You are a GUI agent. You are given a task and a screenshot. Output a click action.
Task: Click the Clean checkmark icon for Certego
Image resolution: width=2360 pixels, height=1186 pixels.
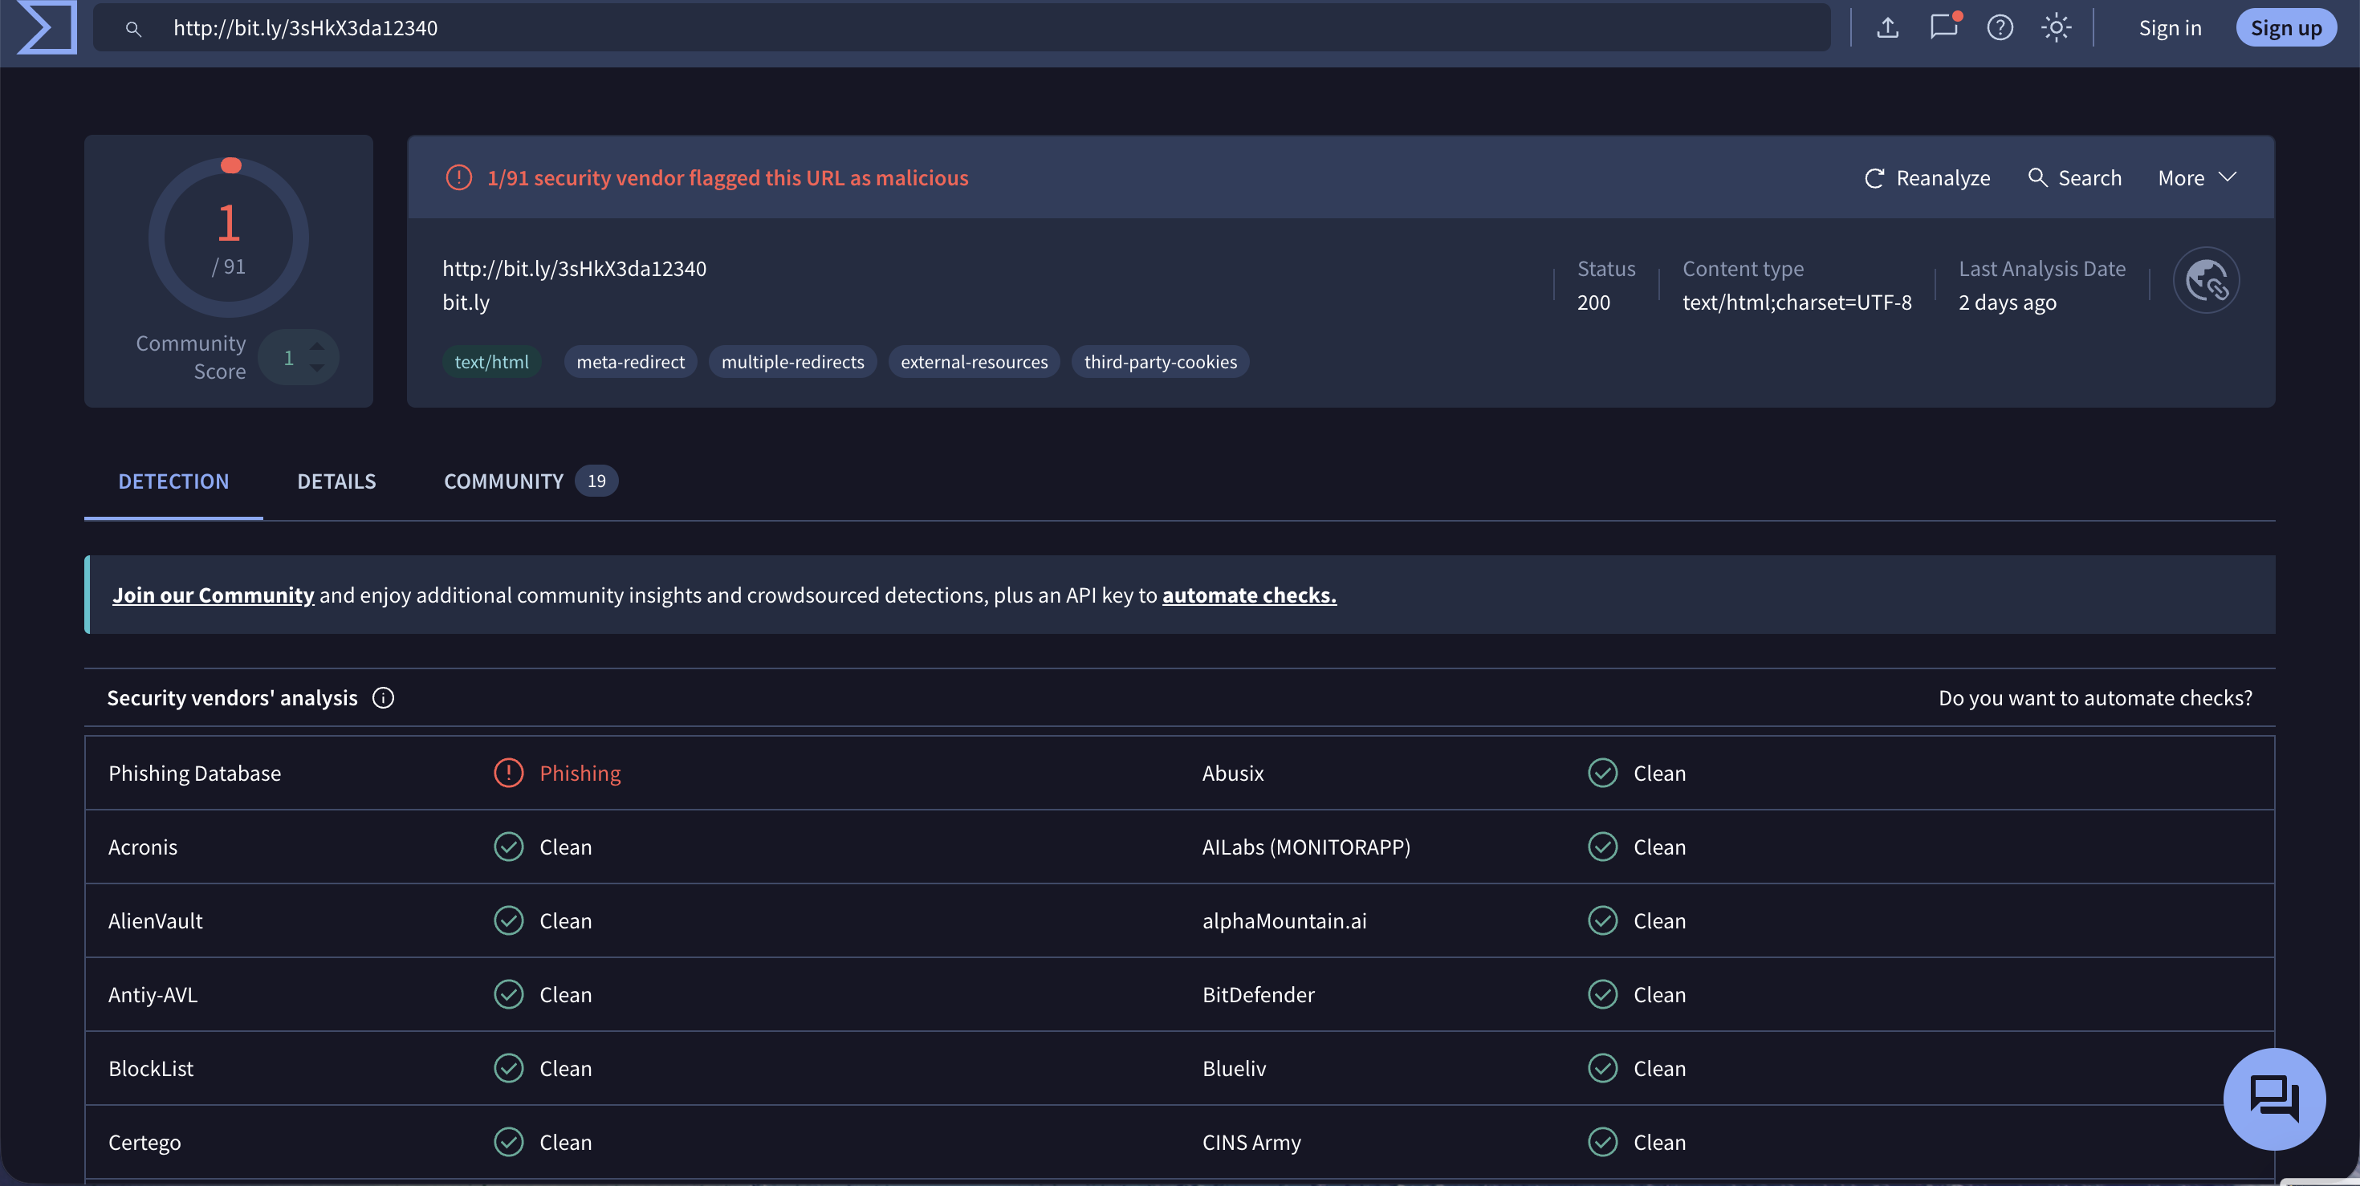tap(508, 1142)
